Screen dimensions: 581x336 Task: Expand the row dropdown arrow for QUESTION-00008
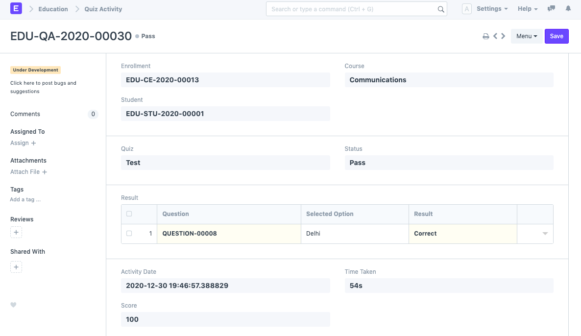(x=545, y=234)
